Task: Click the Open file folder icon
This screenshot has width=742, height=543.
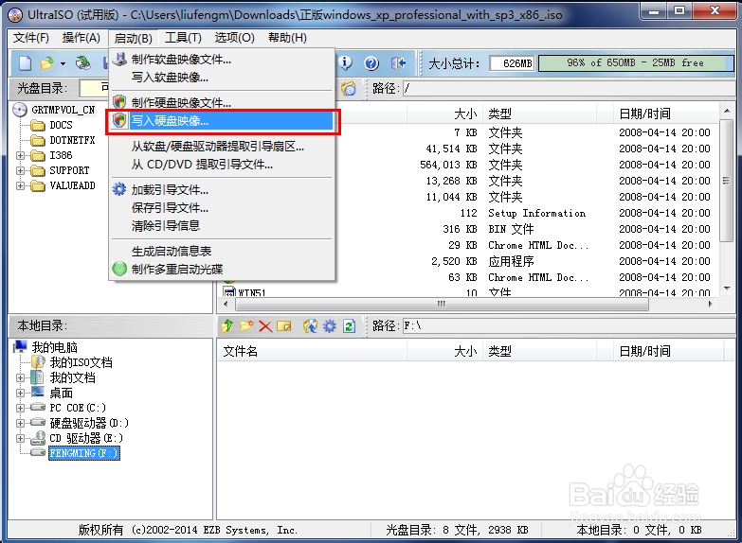Action: pos(46,62)
